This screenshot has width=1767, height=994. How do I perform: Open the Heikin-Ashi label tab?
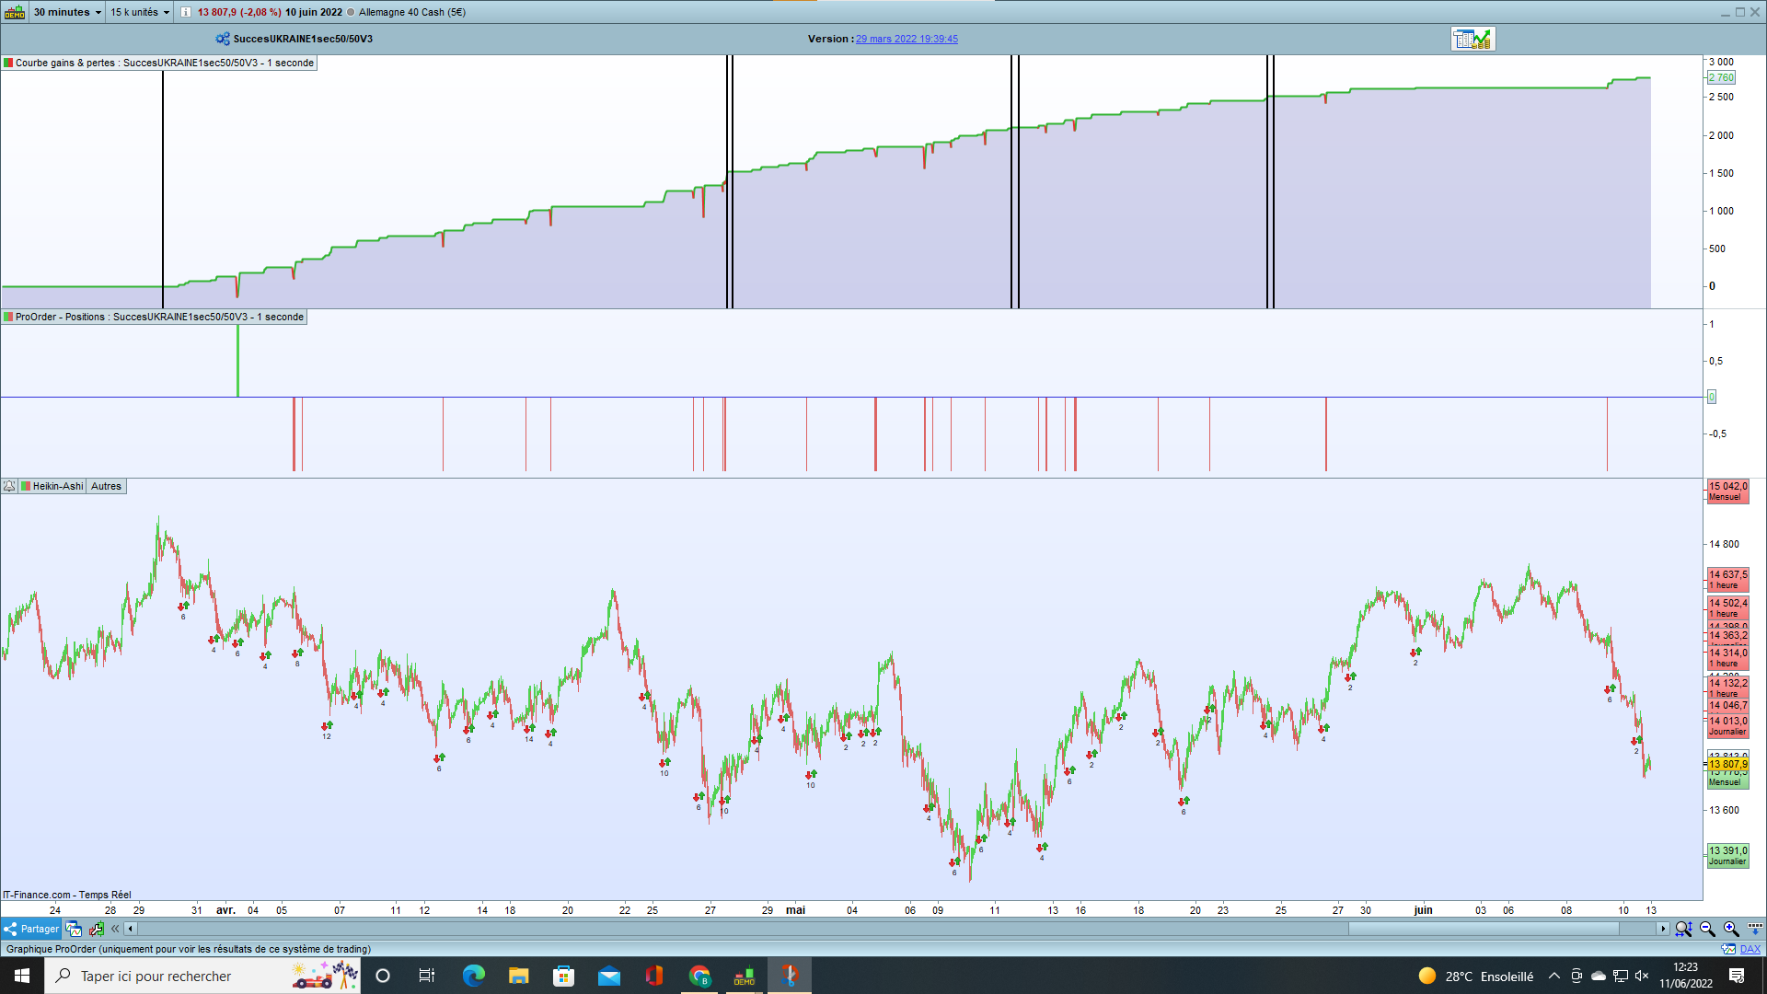[57, 486]
